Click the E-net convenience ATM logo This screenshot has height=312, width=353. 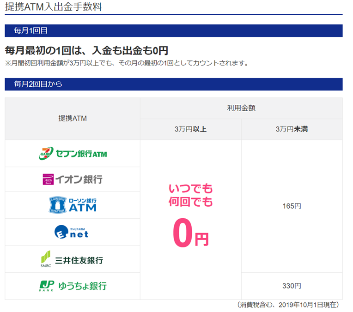[71, 232]
